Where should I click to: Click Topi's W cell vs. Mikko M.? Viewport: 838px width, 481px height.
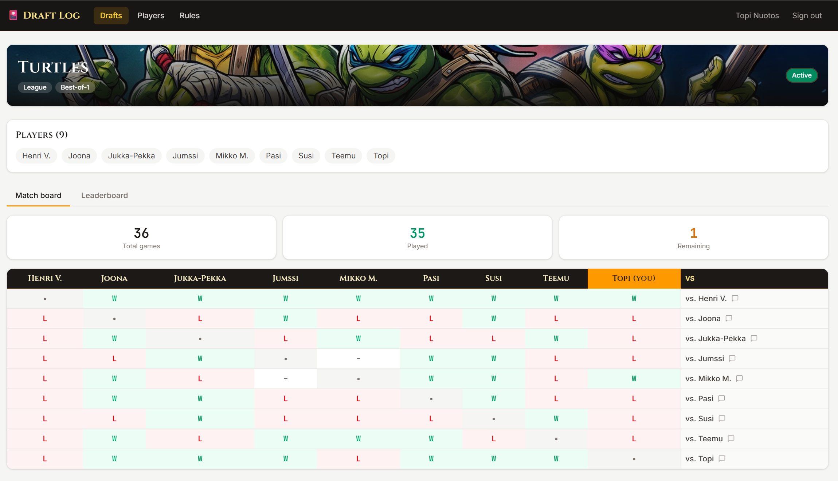click(x=634, y=379)
